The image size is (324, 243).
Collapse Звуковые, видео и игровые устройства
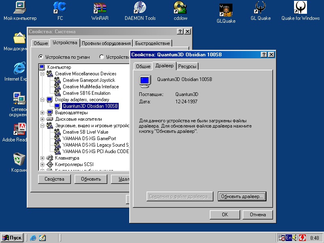point(43,126)
